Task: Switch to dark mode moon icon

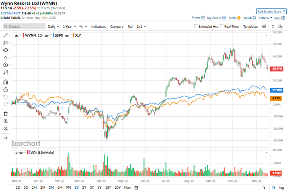Action: coord(280,27)
